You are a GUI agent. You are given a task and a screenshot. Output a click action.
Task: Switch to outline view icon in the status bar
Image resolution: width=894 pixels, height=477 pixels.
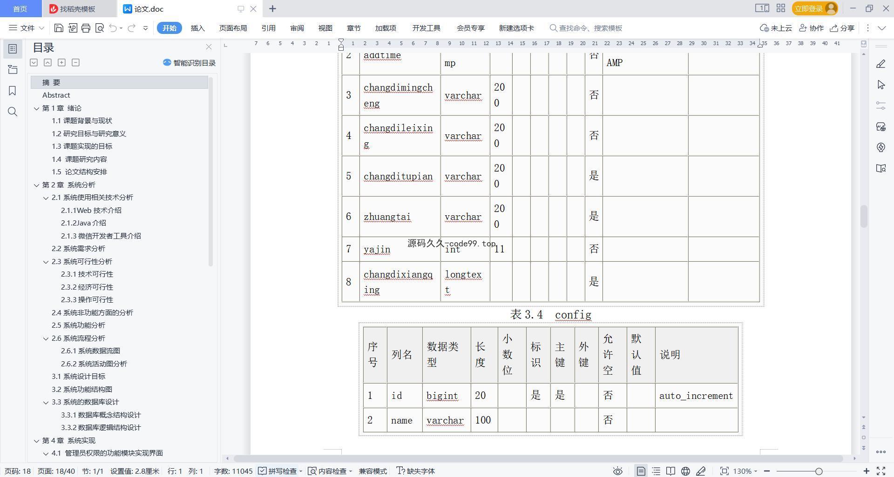pyautogui.click(x=656, y=471)
